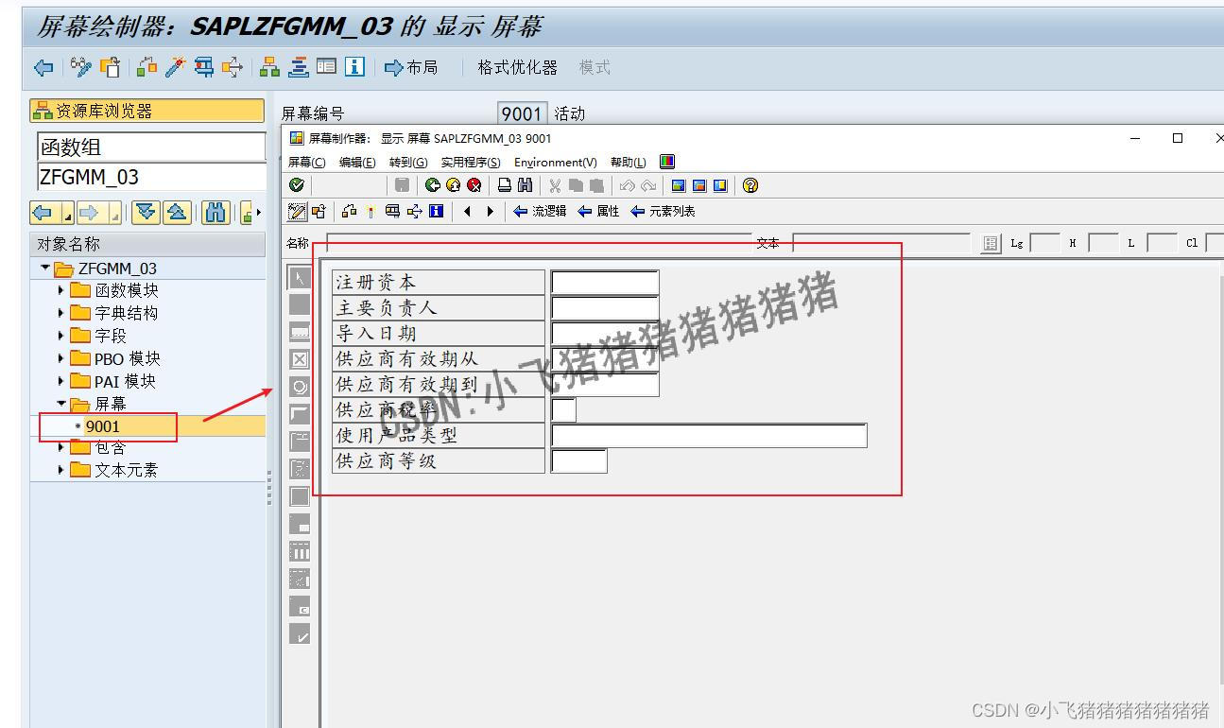Select the input/output field tool in palette
The image size is (1224, 728).
[299, 332]
